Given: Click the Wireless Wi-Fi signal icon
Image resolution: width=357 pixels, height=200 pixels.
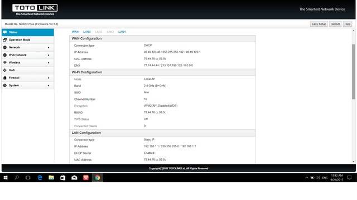Looking at the screenshot, I should pos(5,62).
